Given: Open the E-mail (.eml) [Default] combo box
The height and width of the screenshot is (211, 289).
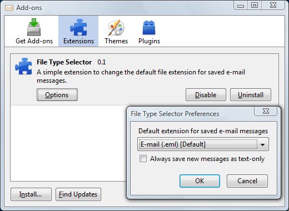Looking at the screenshot, I should click(x=203, y=144).
